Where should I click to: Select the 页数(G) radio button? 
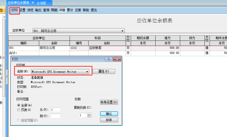(19, 110)
